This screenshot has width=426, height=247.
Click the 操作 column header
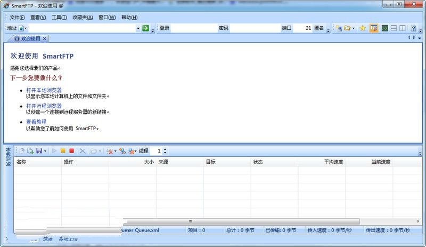pyautogui.click(x=85, y=162)
